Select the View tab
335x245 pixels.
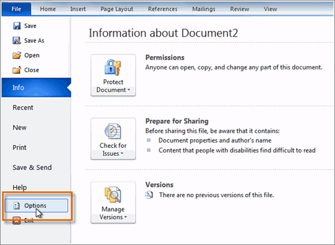[270, 9]
